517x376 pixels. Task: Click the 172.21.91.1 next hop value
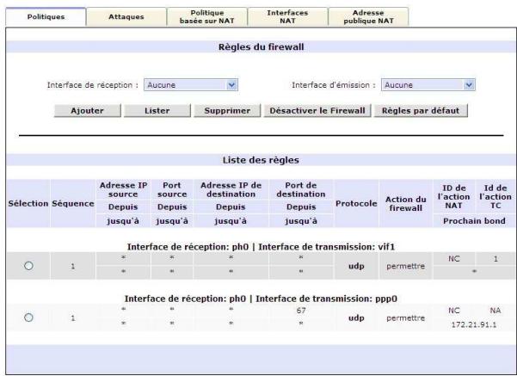coord(474,325)
